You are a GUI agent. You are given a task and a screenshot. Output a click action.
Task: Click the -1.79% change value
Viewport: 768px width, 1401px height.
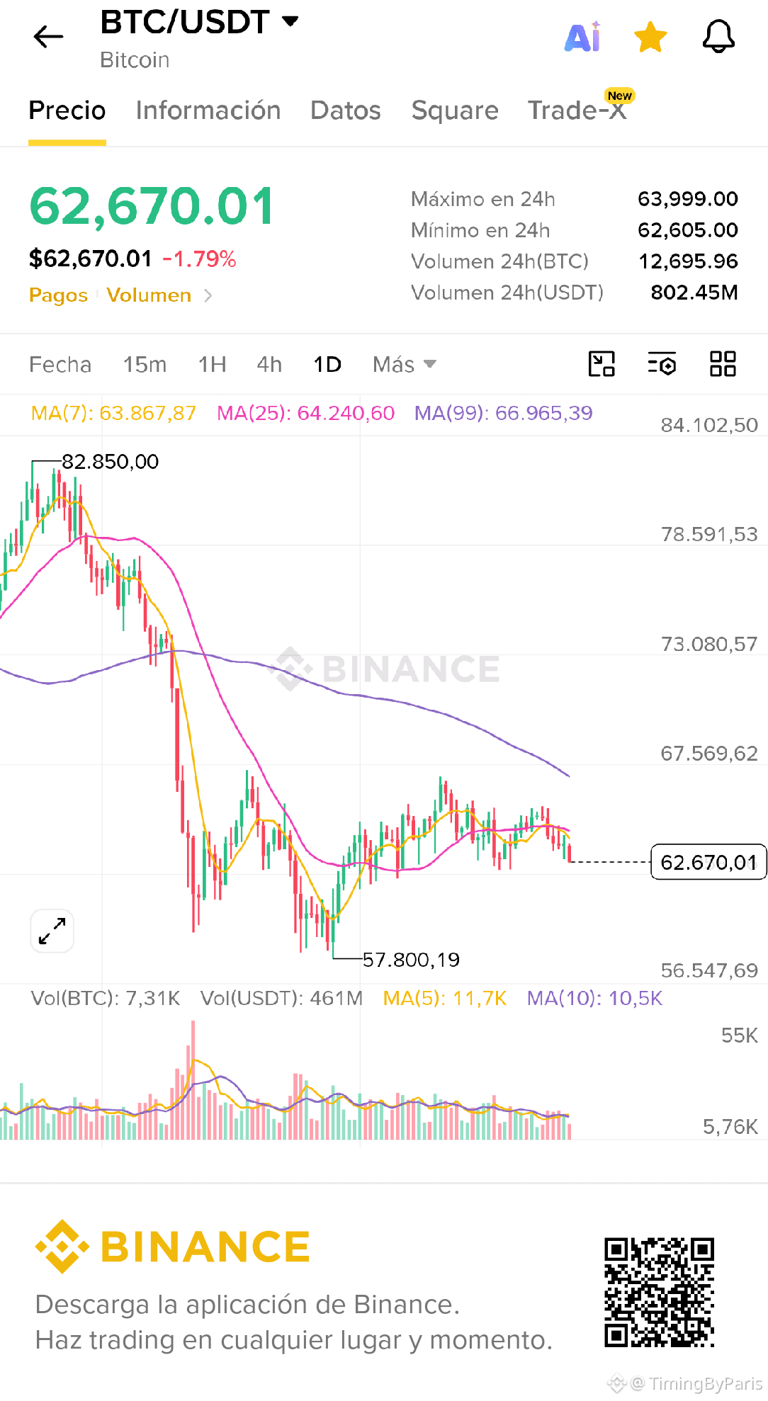[x=199, y=259]
